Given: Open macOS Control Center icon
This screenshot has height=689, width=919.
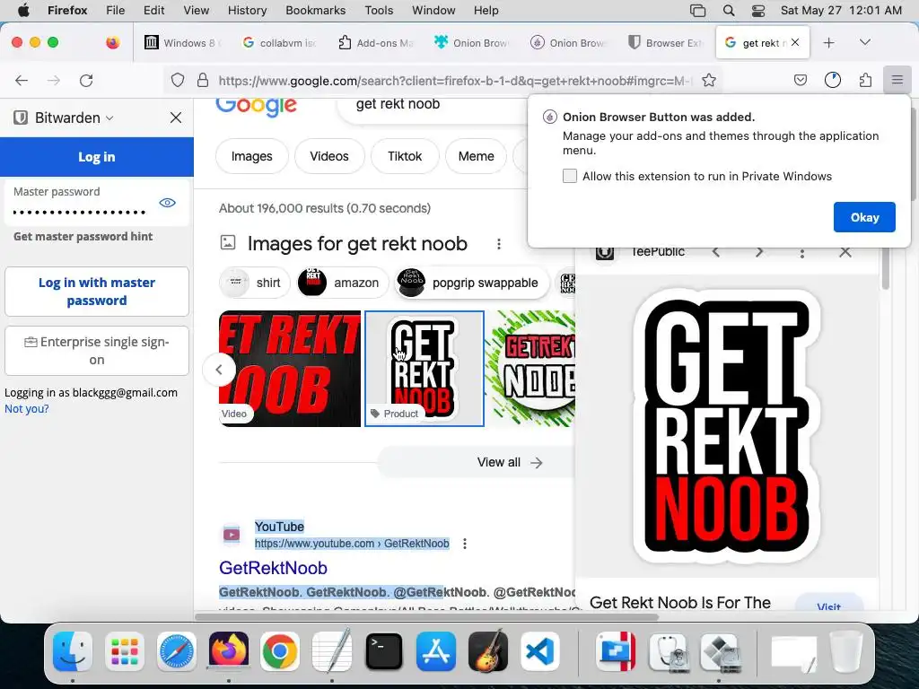Looking at the screenshot, I should tap(757, 11).
